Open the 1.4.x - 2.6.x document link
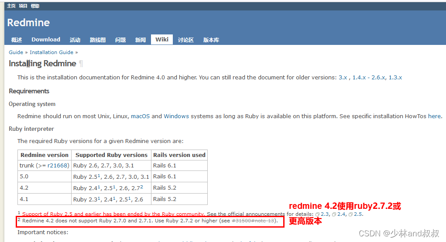This screenshot has width=446, height=242. tap(369, 78)
